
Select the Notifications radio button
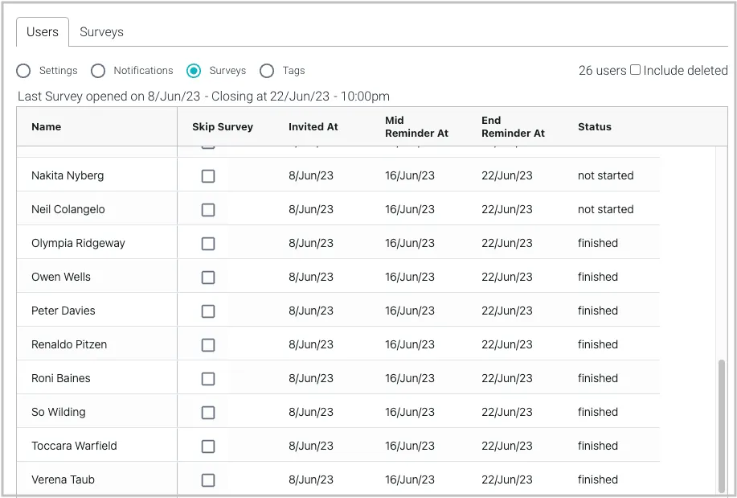point(98,71)
